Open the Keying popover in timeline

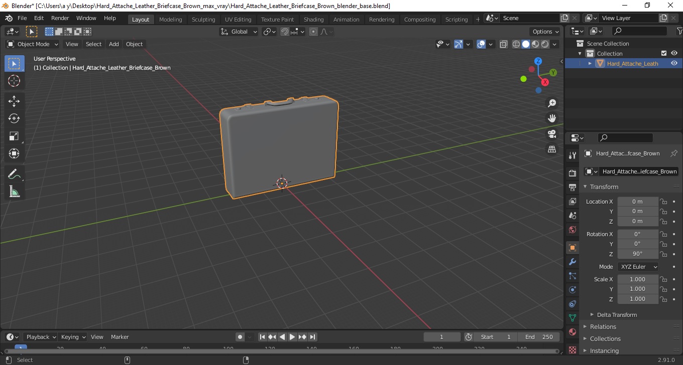[73, 337]
